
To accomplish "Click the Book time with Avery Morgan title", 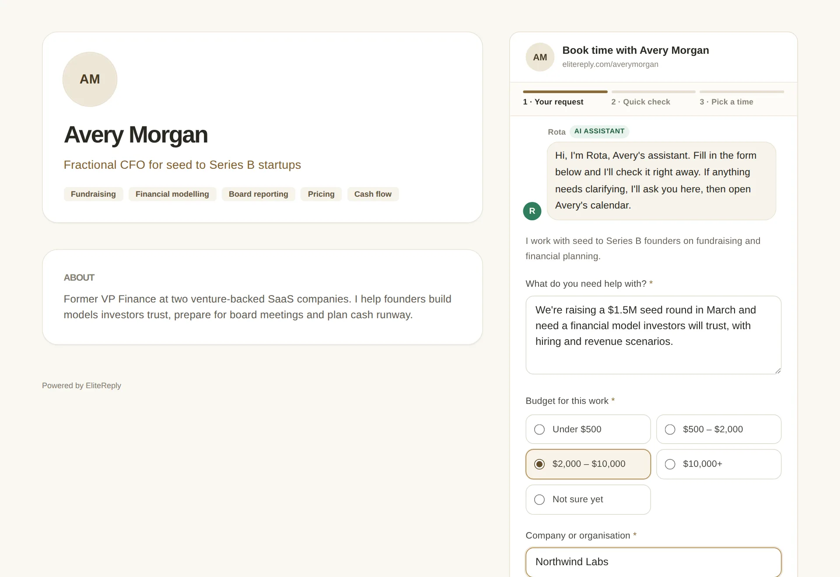I will click(635, 50).
